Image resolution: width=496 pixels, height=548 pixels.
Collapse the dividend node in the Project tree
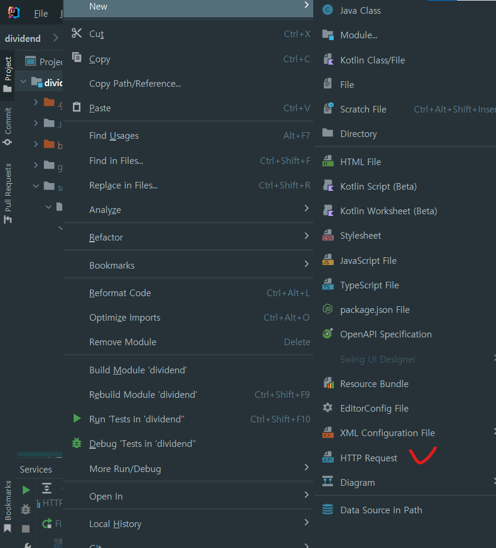pyautogui.click(x=23, y=81)
